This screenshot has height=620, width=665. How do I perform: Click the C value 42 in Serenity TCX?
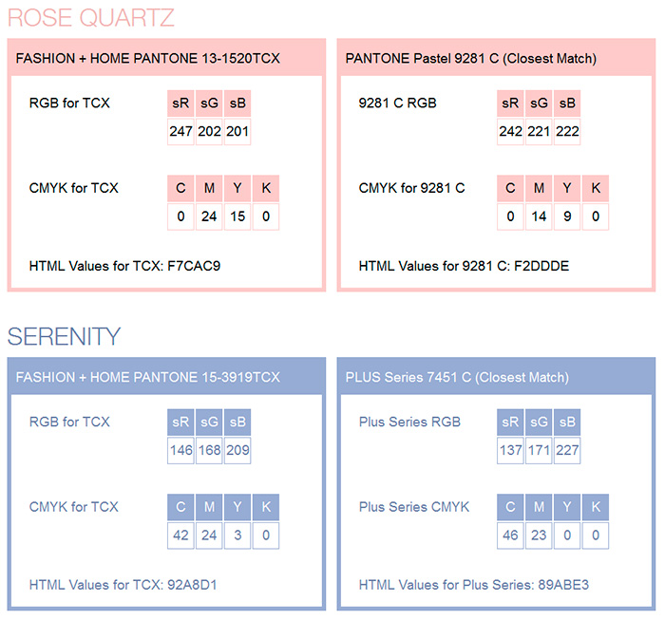click(x=180, y=535)
